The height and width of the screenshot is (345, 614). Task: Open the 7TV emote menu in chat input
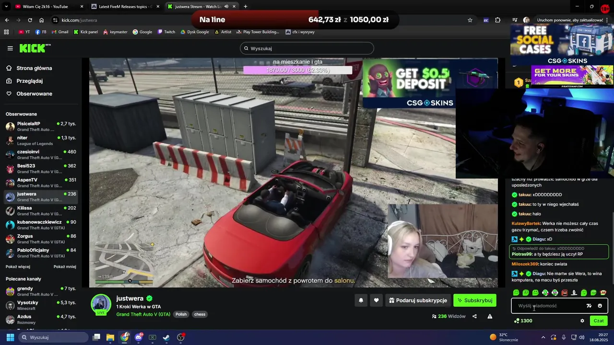coord(589,306)
